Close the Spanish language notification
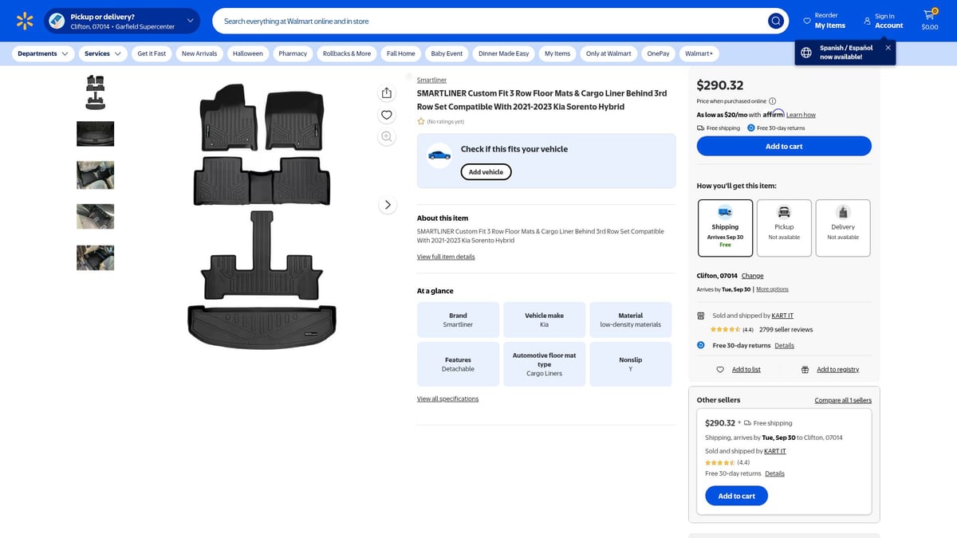The height and width of the screenshot is (538, 957). click(x=888, y=48)
